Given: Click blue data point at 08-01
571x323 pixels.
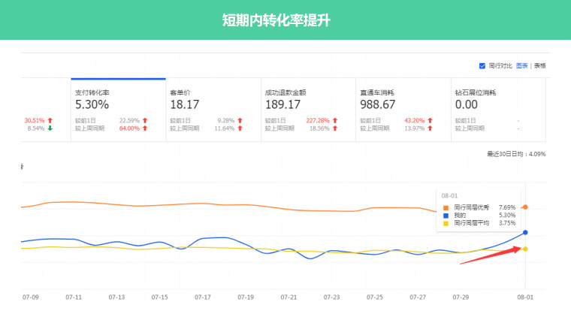Looking at the screenshot, I should tap(525, 233).
